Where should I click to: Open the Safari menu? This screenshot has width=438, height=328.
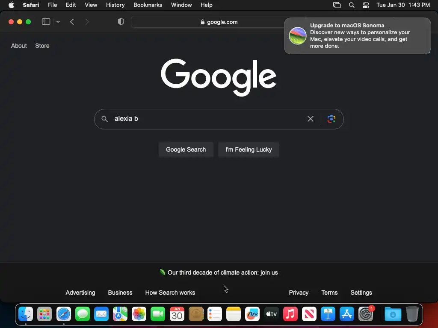(x=31, y=5)
